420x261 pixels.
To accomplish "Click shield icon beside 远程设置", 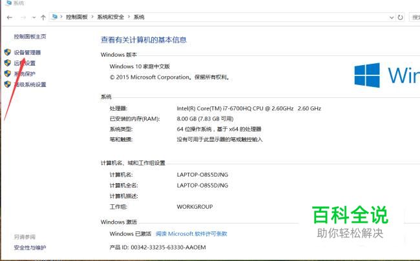I will point(8,63).
